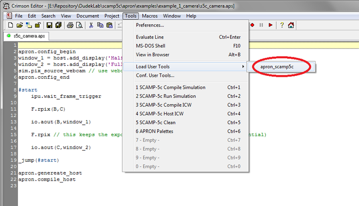
Task: Click the 0 - Empty - tool slot
Action: [186, 167]
